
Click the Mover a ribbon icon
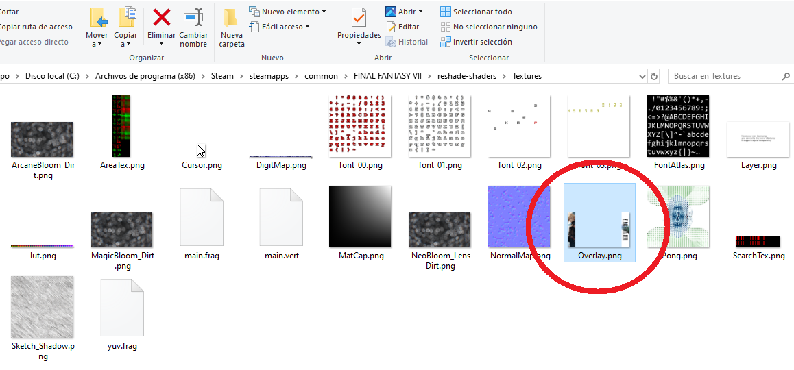pos(98,17)
